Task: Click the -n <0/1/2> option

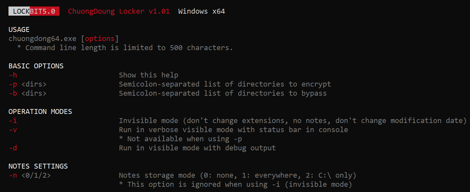Action: [30, 175]
